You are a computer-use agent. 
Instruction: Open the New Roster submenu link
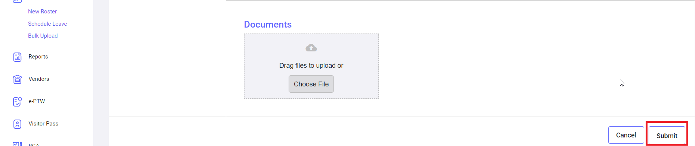[x=42, y=12]
